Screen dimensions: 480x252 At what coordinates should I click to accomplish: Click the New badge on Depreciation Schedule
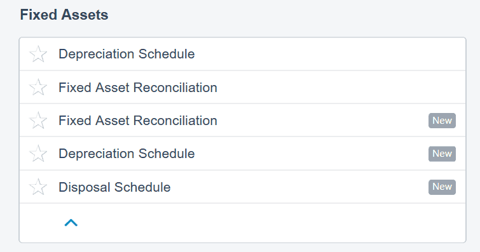pyautogui.click(x=442, y=154)
